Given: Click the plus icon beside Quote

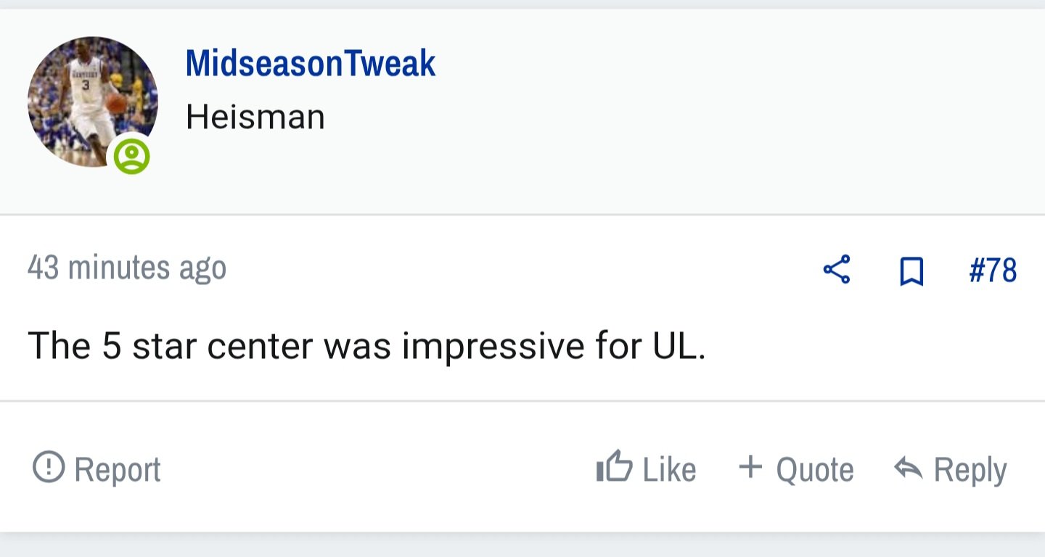Looking at the screenshot, I should pyautogui.click(x=750, y=466).
